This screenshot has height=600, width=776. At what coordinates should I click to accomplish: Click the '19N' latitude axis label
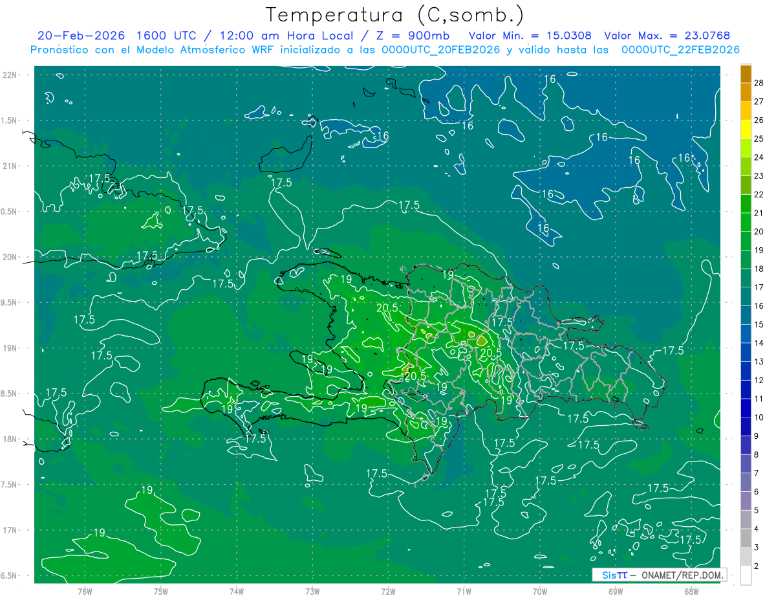(x=10, y=348)
